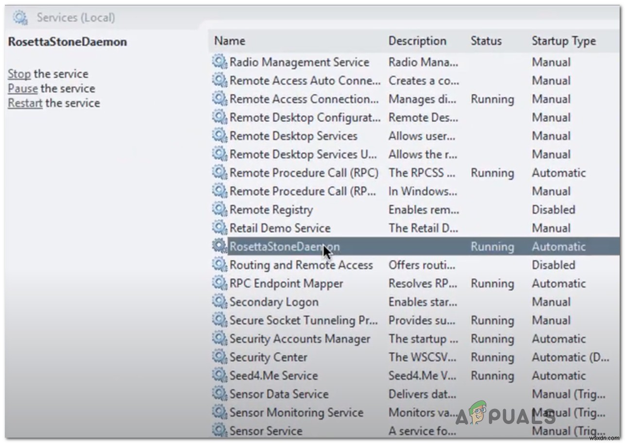Click the Running status of RosettaStoneDaemon
This screenshot has width=625, height=443.
tap(492, 247)
